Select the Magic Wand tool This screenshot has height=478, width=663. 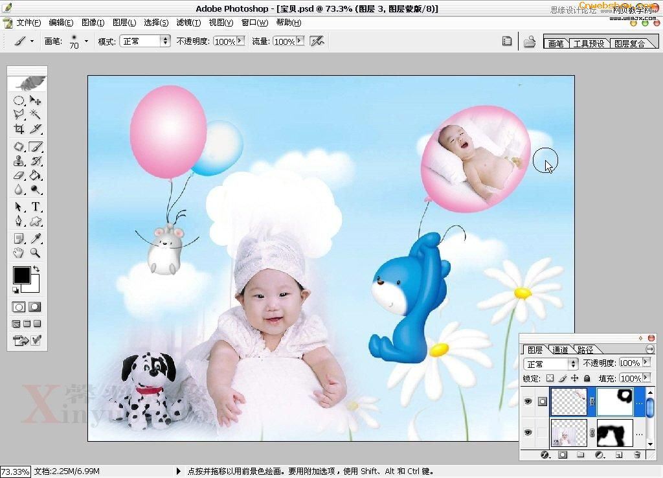(36, 114)
